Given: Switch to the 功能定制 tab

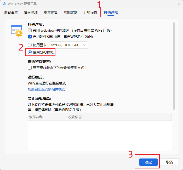Looking at the screenshot, I should tap(70, 12).
